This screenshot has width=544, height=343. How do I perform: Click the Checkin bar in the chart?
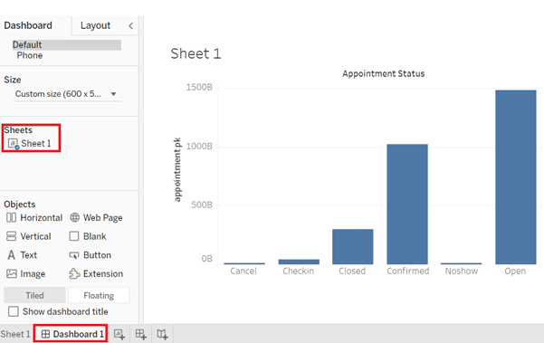299,262
